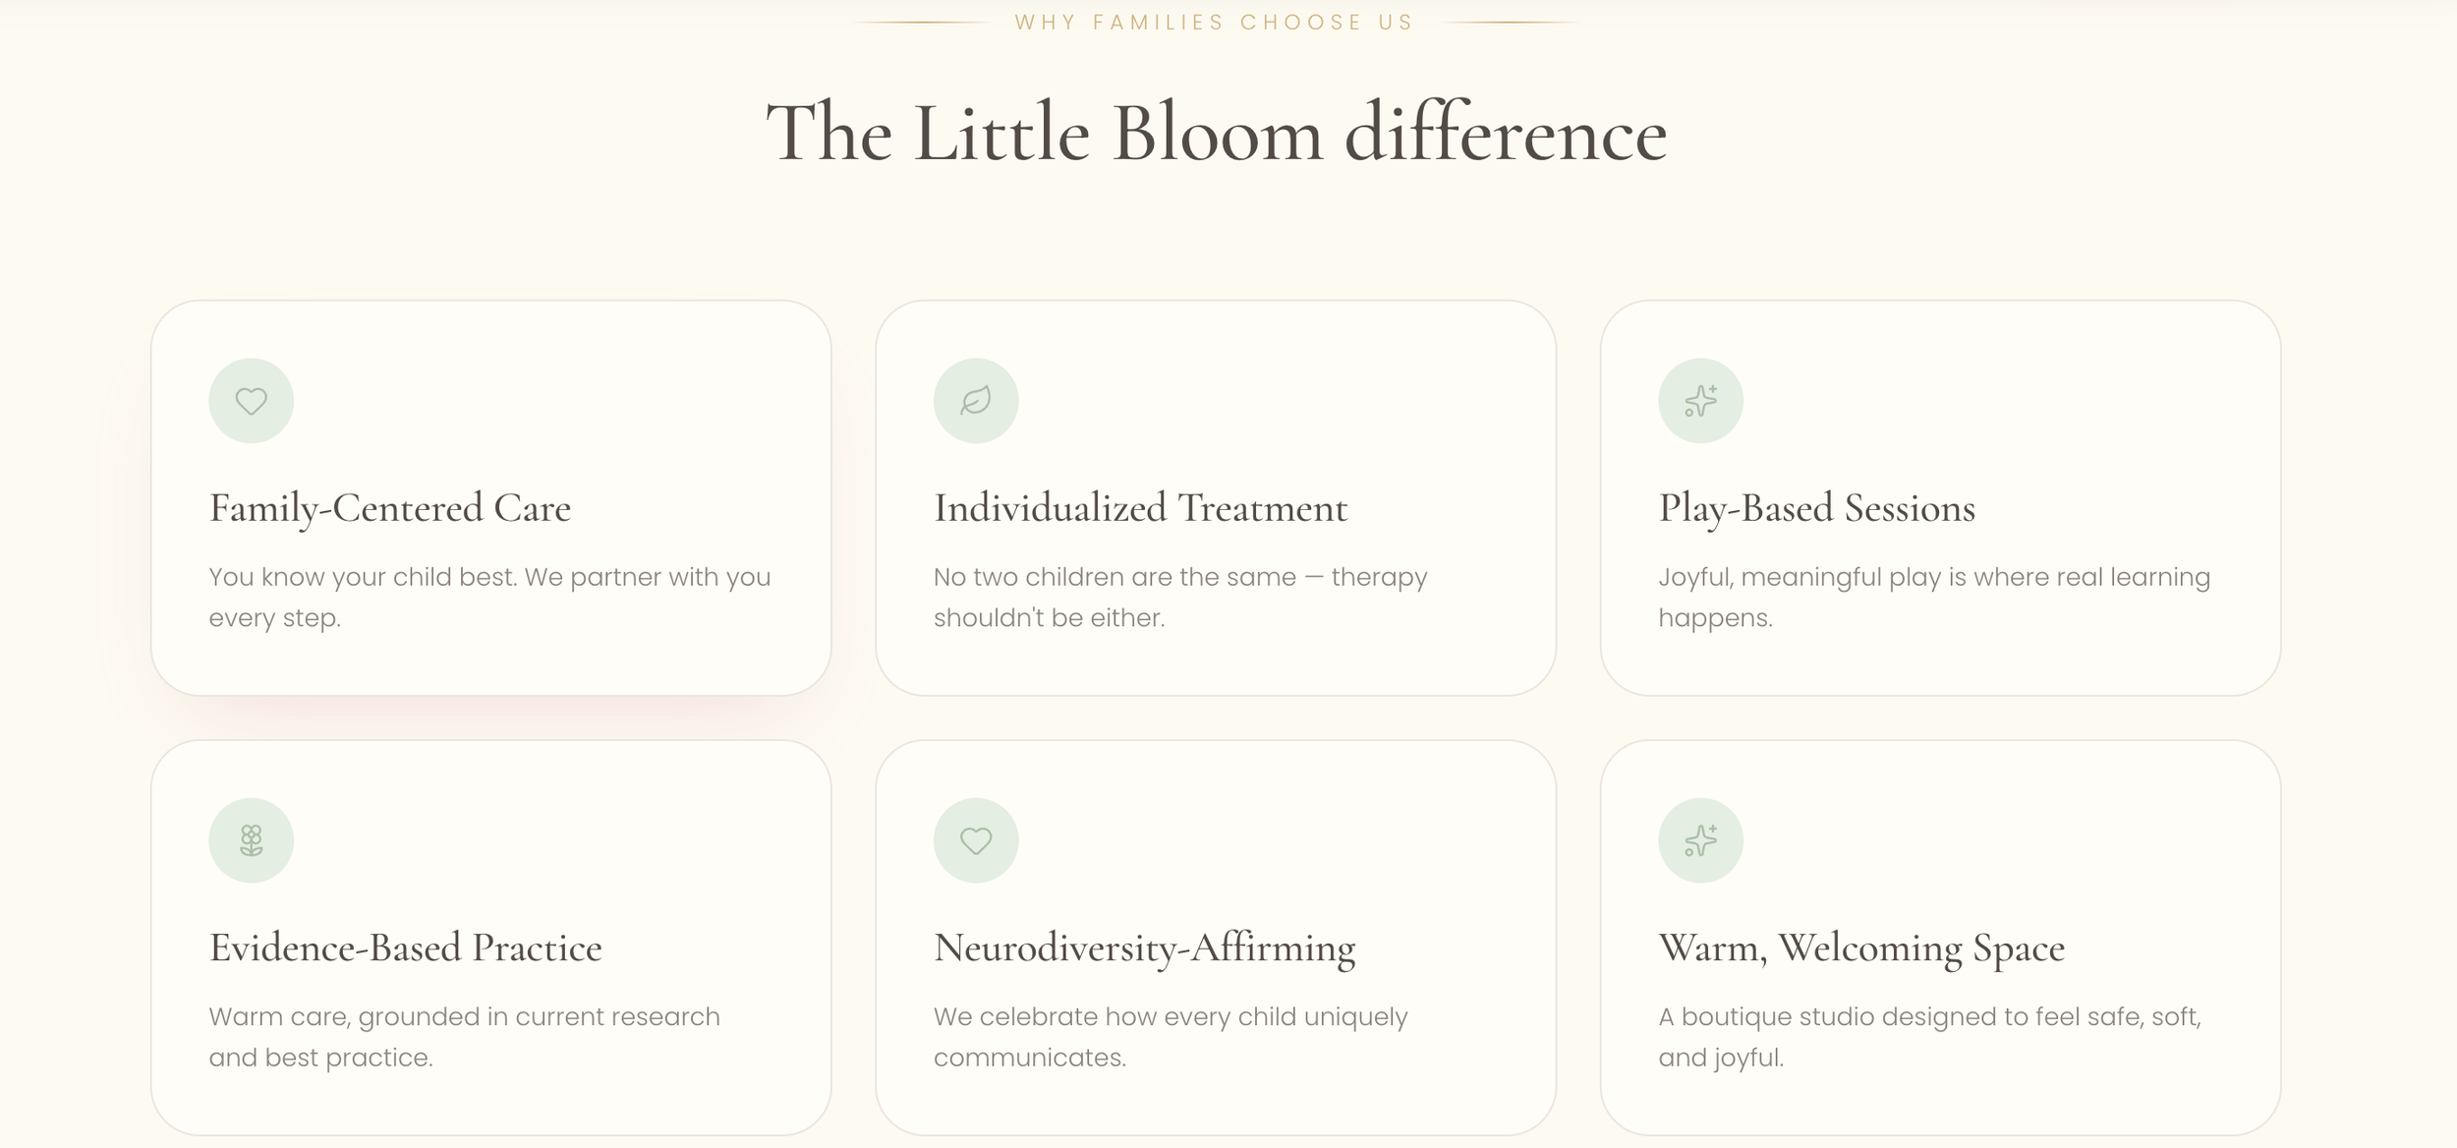Click the Warm, Welcoming Space heading

coord(1862,948)
